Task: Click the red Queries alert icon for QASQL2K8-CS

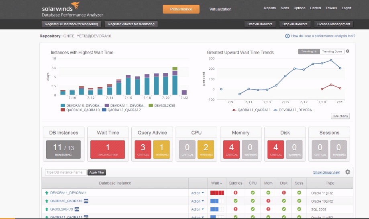Action: click(x=235, y=209)
